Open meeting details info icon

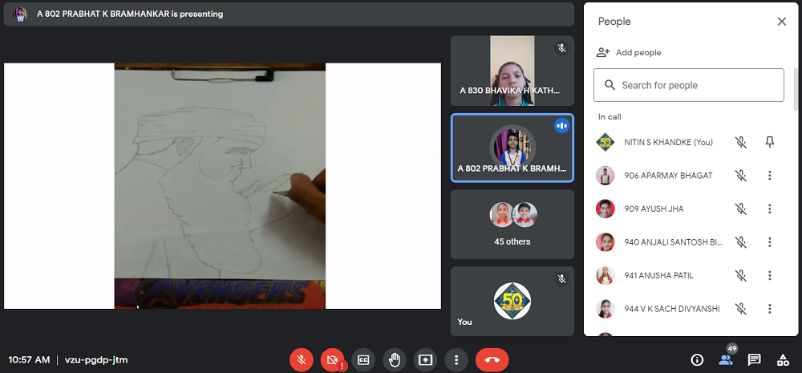(x=697, y=360)
